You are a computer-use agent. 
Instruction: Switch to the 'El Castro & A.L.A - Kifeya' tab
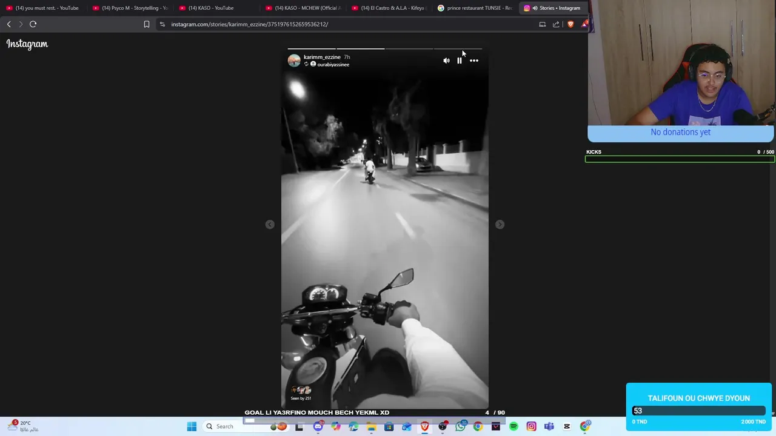click(x=389, y=8)
